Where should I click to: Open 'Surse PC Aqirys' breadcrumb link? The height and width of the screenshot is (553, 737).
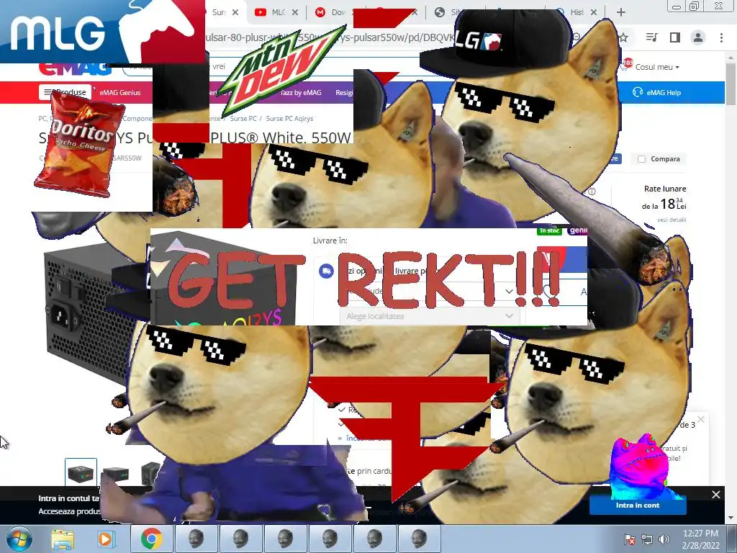(289, 119)
